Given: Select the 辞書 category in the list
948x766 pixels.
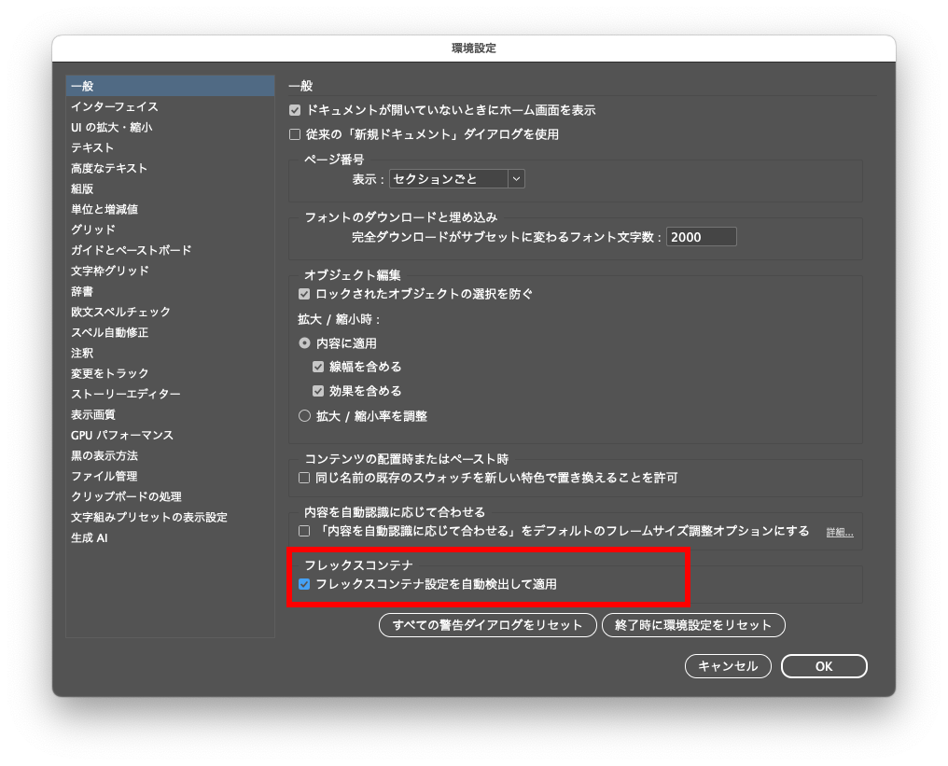Looking at the screenshot, I should [82, 291].
